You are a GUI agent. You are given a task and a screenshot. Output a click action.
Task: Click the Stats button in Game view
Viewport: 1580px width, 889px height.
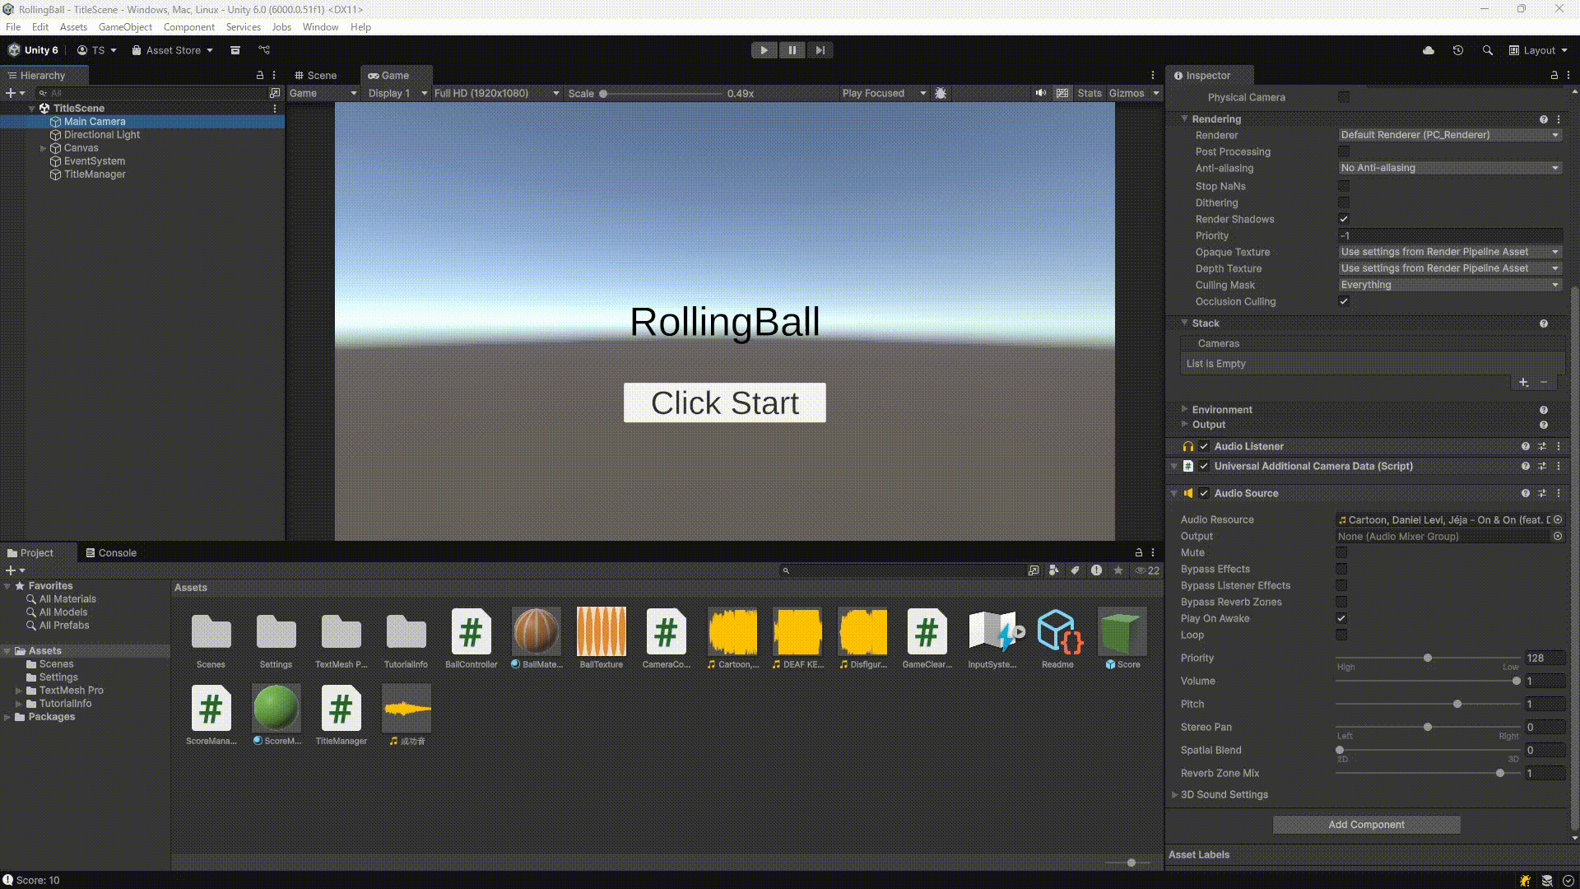pos(1089,93)
